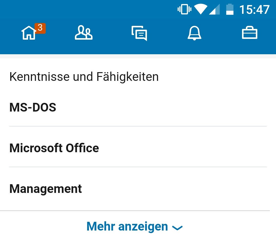Viewport: 276px width, 241px height.
Task: Open the Messaging chat icon
Action: coord(139,33)
